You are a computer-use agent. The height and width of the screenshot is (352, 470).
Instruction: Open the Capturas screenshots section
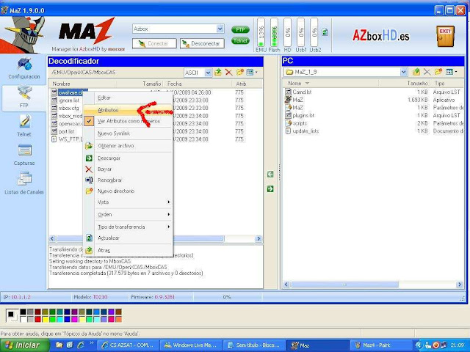pos(24,155)
